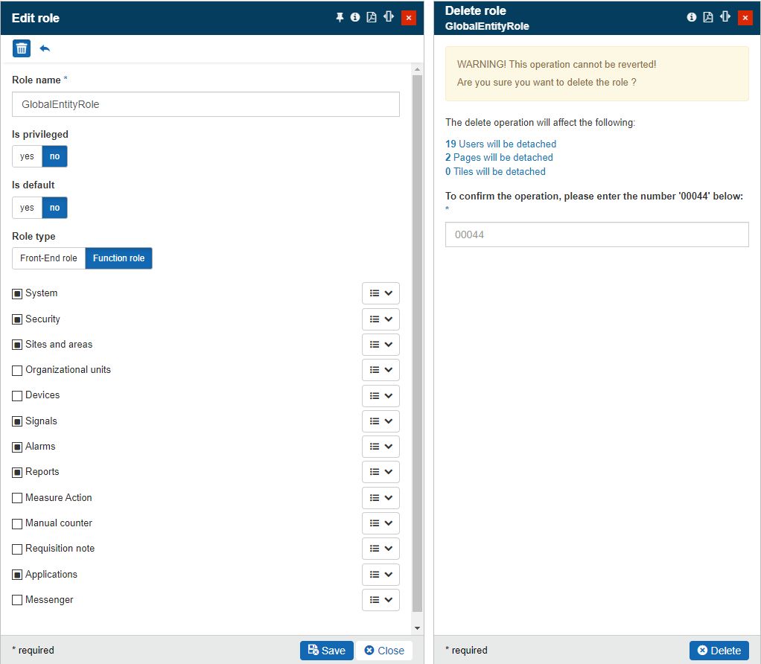
Task: Click info icon in Delete role header
Action: tap(692, 17)
